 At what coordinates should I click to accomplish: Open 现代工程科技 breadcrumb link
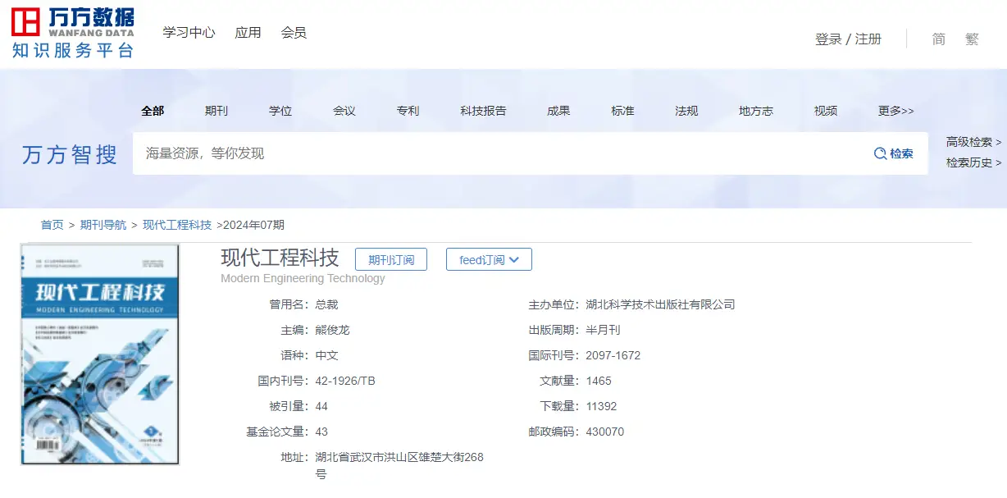click(x=177, y=225)
